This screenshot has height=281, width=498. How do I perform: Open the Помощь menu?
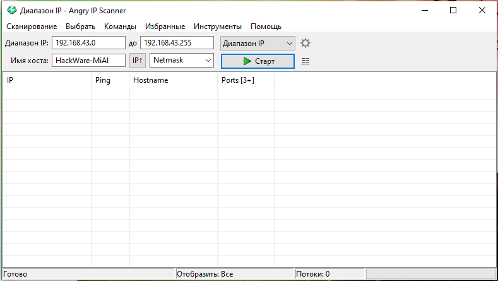tap(266, 27)
